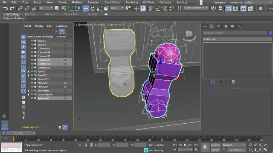Open the Utilities wrench tab
273x153 pixels.
pyautogui.click(x=239, y=26)
